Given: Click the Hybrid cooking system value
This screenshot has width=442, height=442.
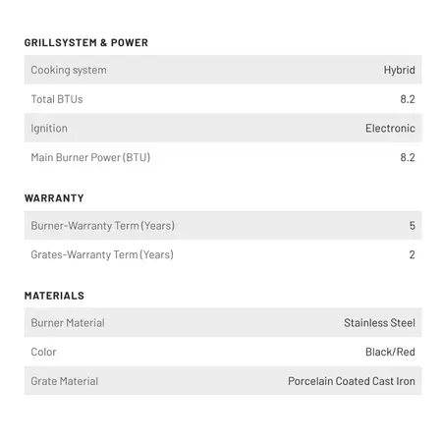Looking at the screenshot, I should (x=399, y=70).
